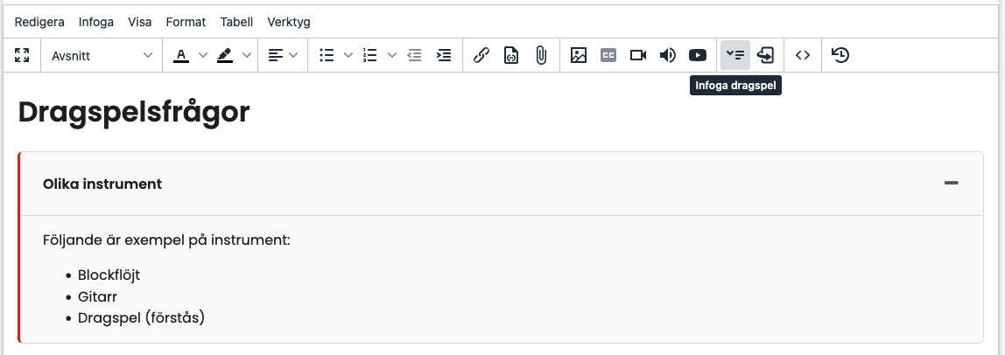
Task: Open the Tabell menu
Action: [x=236, y=22]
